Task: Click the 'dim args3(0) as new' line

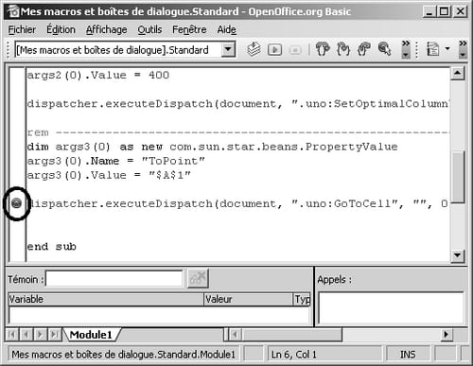Action: pos(212,147)
